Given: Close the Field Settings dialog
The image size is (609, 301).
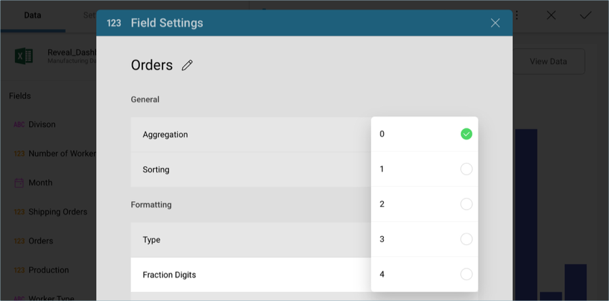Looking at the screenshot, I should (x=495, y=23).
